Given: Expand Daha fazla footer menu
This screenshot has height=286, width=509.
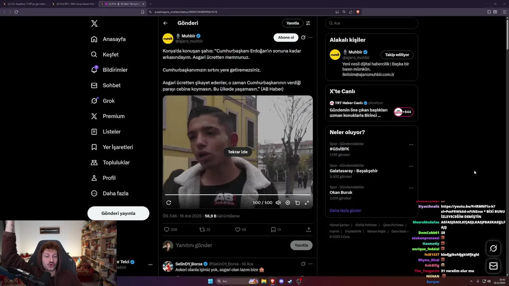Looking at the screenshot, I should [400, 231].
